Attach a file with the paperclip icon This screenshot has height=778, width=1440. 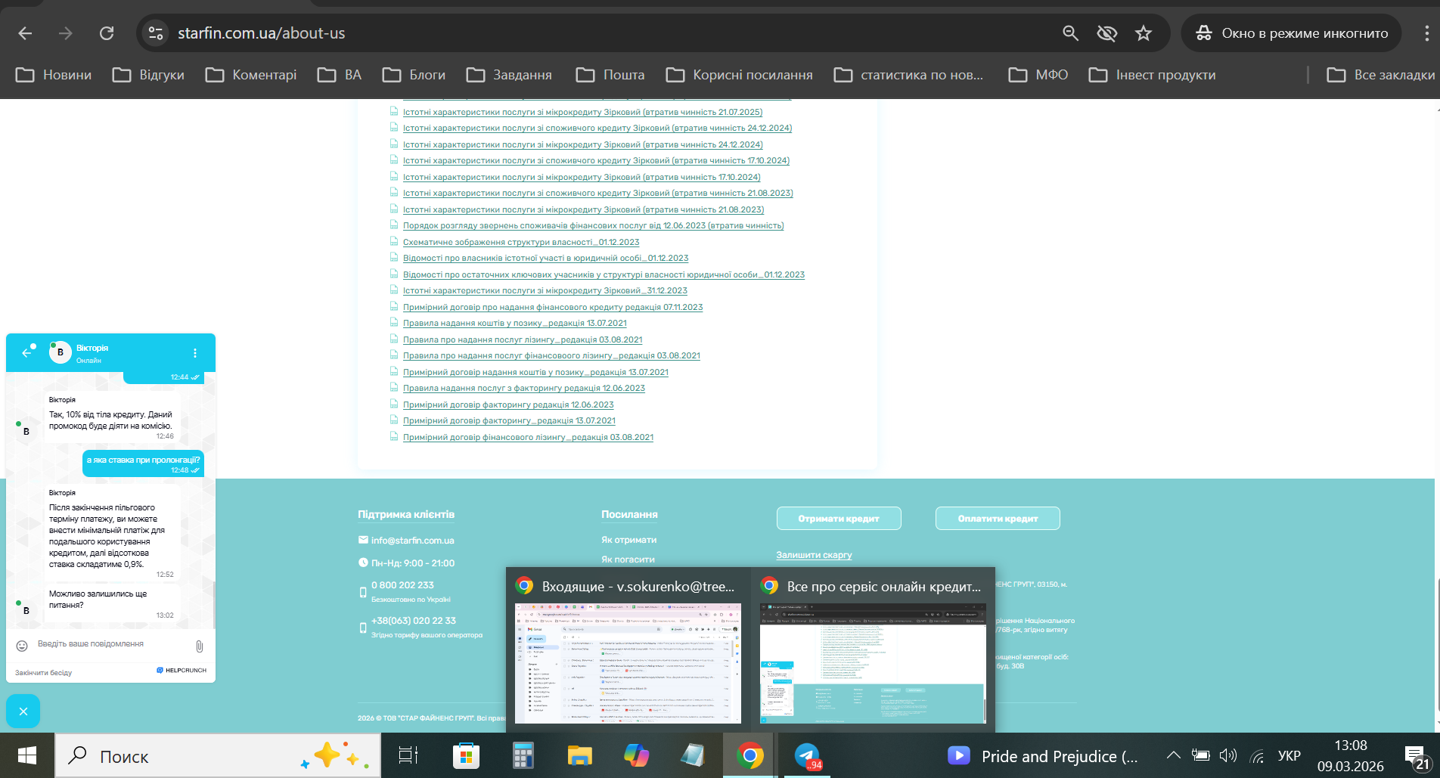point(200,646)
